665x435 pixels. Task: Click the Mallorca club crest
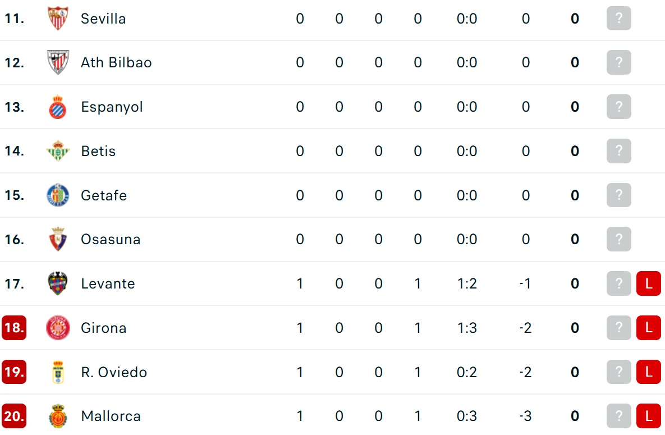(x=58, y=416)
